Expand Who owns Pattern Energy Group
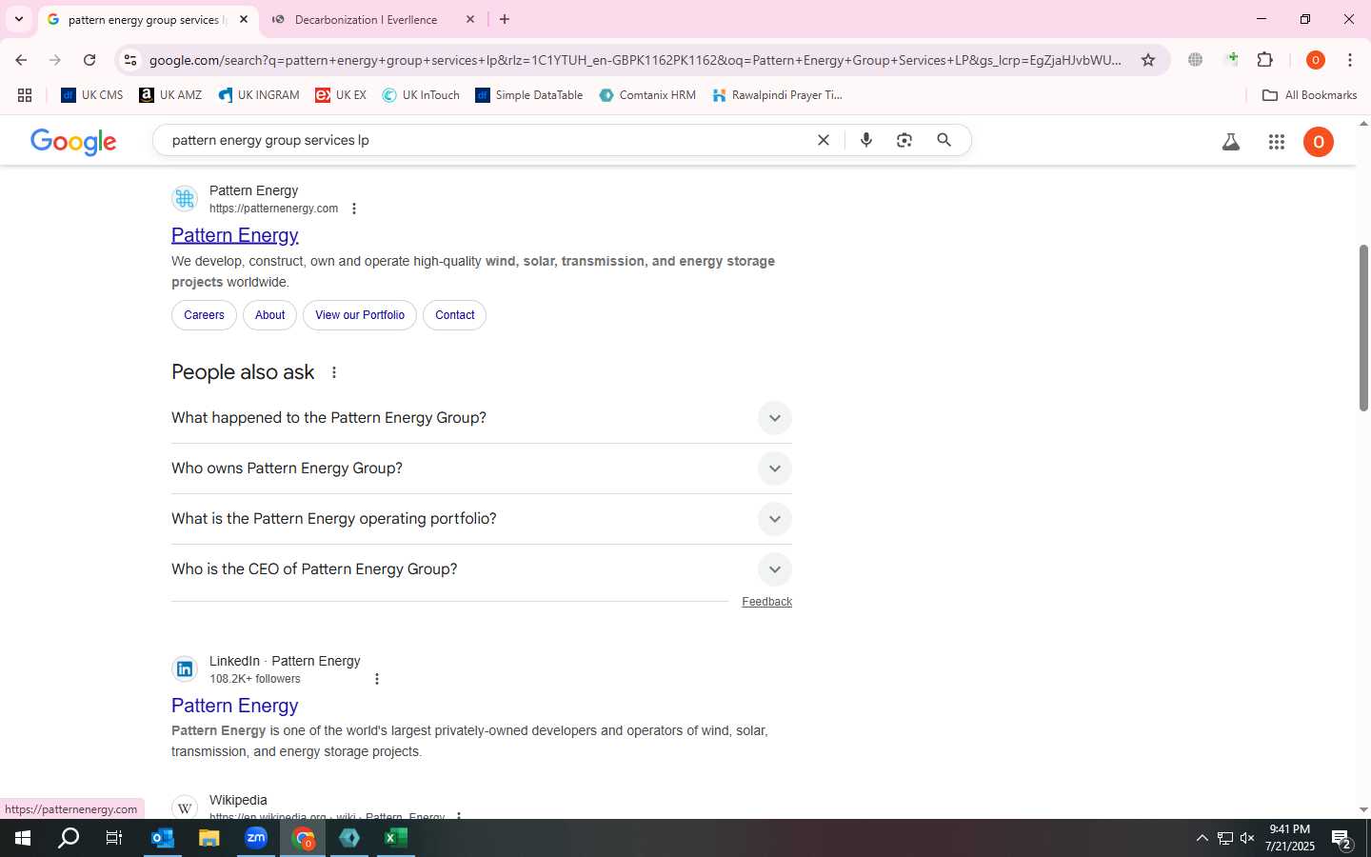The height and width of the screenshot is (857, 1371). click(x=482, y=468)
